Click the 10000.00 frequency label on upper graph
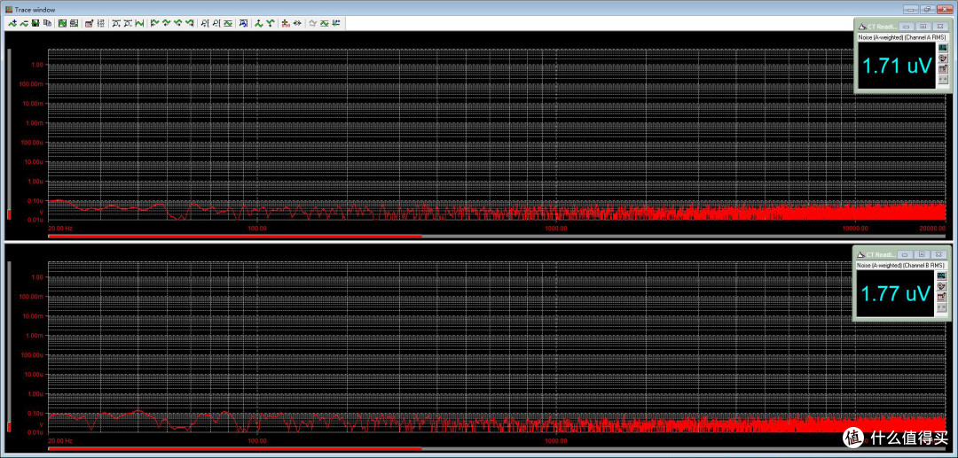This screenshot has height=458, width=958. [855, 228]
